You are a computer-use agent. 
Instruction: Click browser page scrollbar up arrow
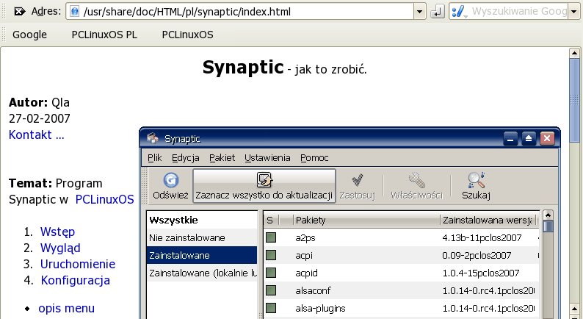[x=574, y=52]
